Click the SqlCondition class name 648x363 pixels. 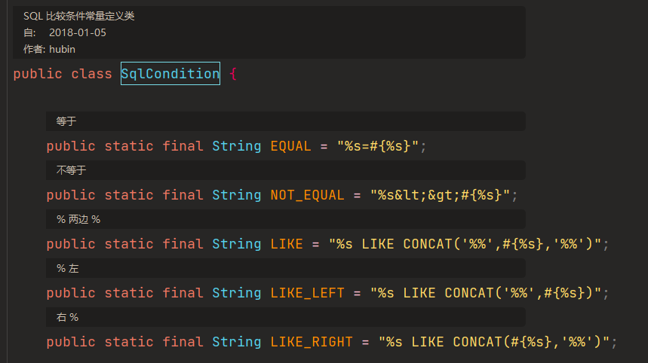click(x=170, y=74)
